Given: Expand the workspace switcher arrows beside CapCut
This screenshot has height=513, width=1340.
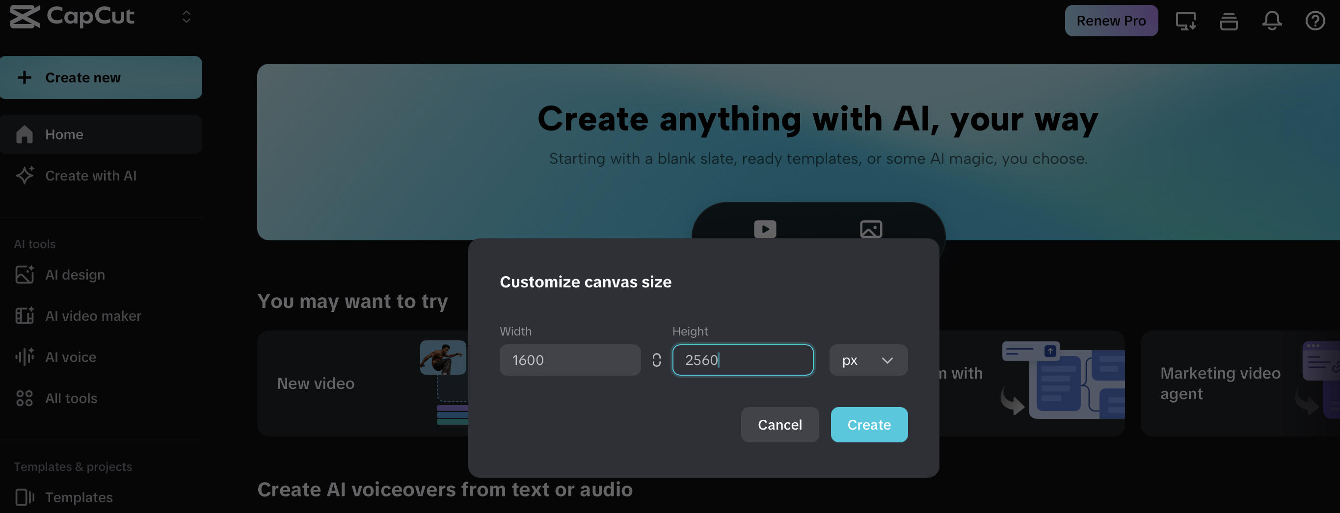Looking at the screenshot, I should [186, 17].
